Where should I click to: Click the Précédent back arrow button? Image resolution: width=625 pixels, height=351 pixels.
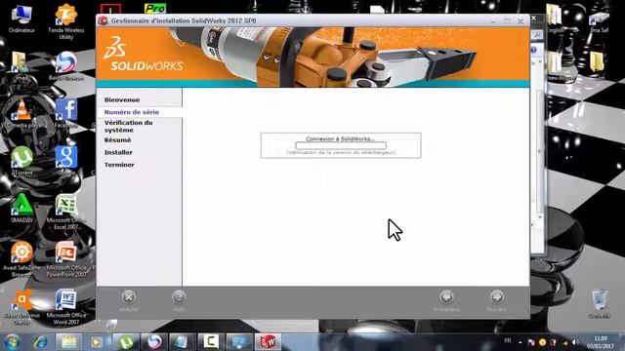click(x=446, y=297)
